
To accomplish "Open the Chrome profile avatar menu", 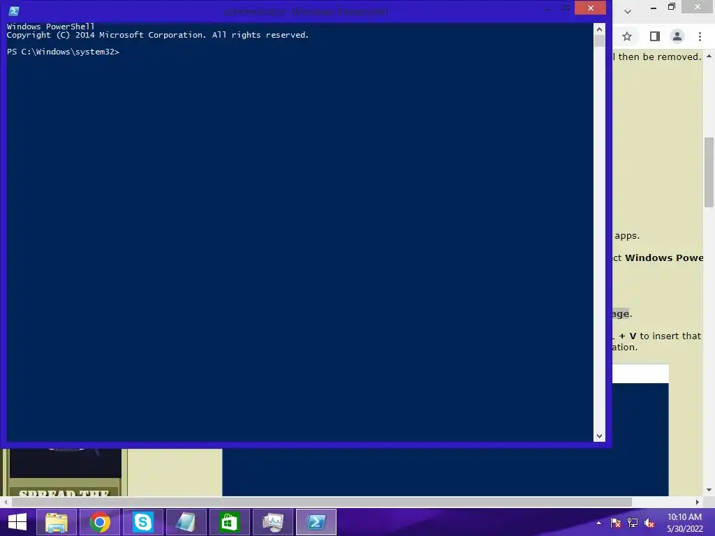I will click(677, 36).
